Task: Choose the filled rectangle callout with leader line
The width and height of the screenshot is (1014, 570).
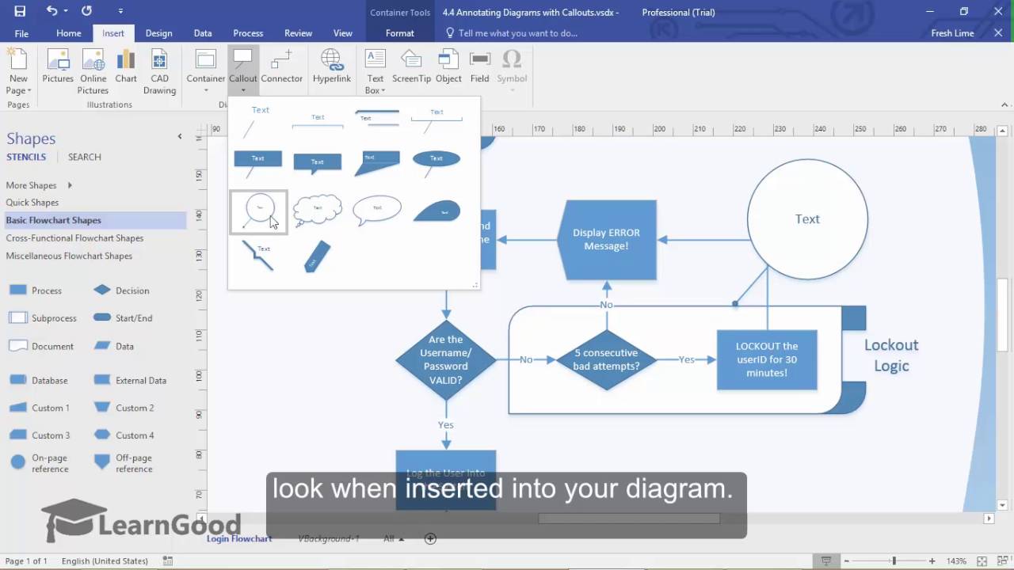Action: pos(258,164)
